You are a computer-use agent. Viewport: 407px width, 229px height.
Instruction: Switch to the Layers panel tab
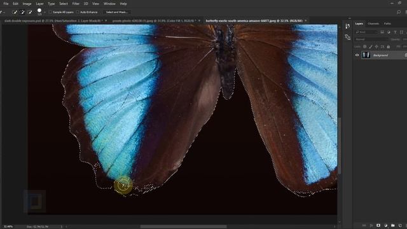(359, 24)
